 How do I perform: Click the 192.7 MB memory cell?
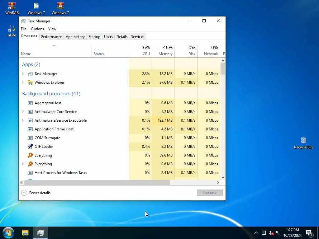[163, 120]
